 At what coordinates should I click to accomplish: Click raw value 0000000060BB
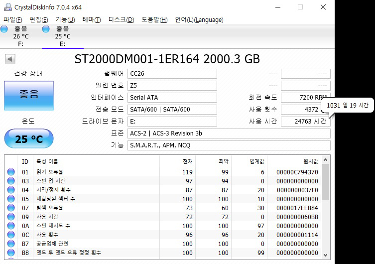pos(297,217)
